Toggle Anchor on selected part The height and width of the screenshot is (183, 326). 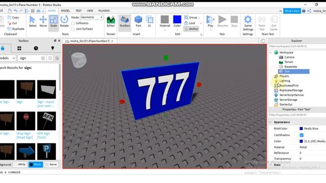(x=192, y=29)
